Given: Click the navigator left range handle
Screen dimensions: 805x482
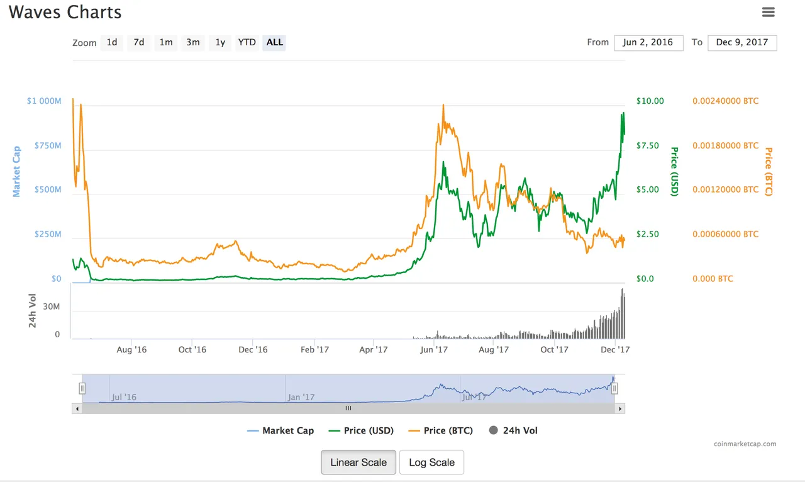Looking at the screenshot, I should 82,388.
